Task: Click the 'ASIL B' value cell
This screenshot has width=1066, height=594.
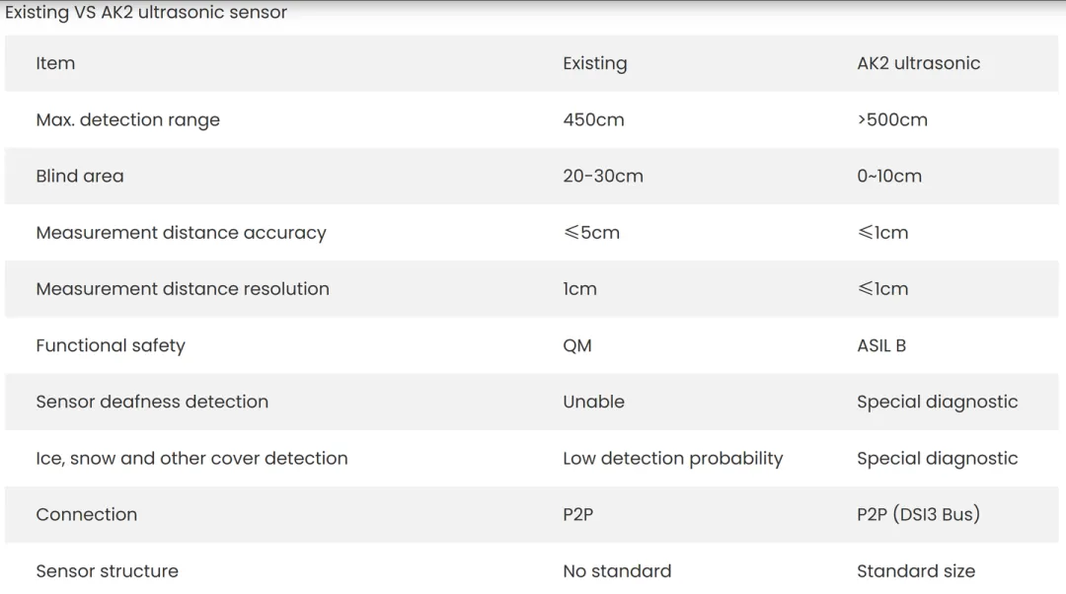Action: tap(881, 345)
